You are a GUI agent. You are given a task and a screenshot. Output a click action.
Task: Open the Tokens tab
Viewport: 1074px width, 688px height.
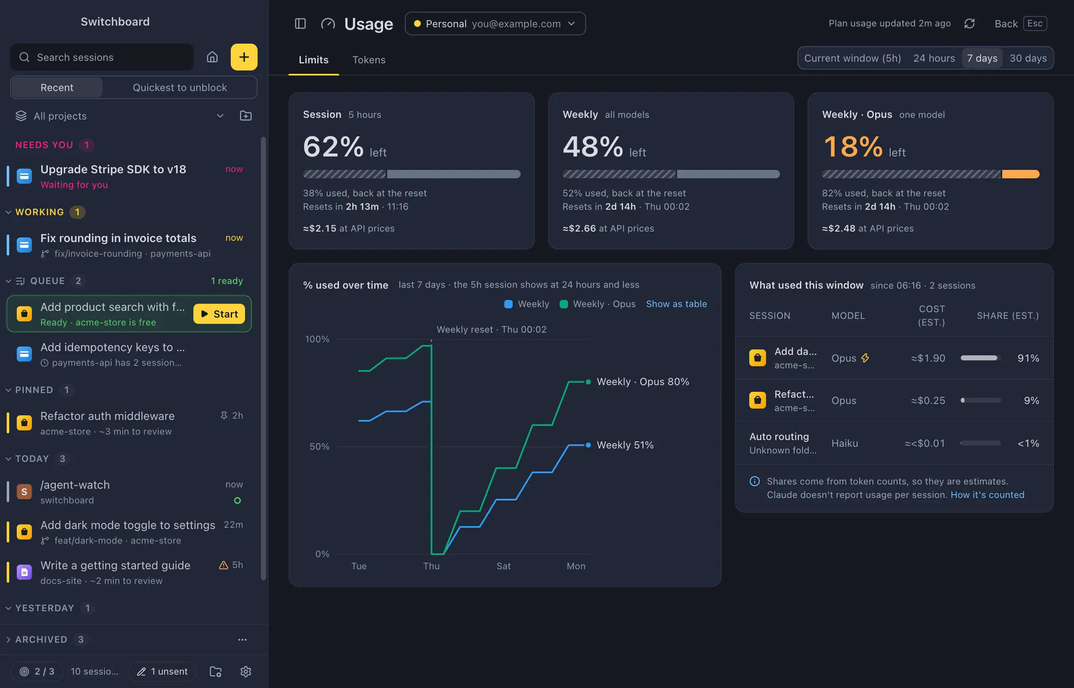click(369, 60)
